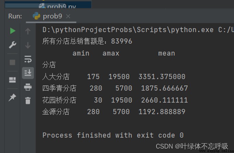234x153 pixels.
Task: Click Down the Stack Trace arrow
Action: pos(28,45)
